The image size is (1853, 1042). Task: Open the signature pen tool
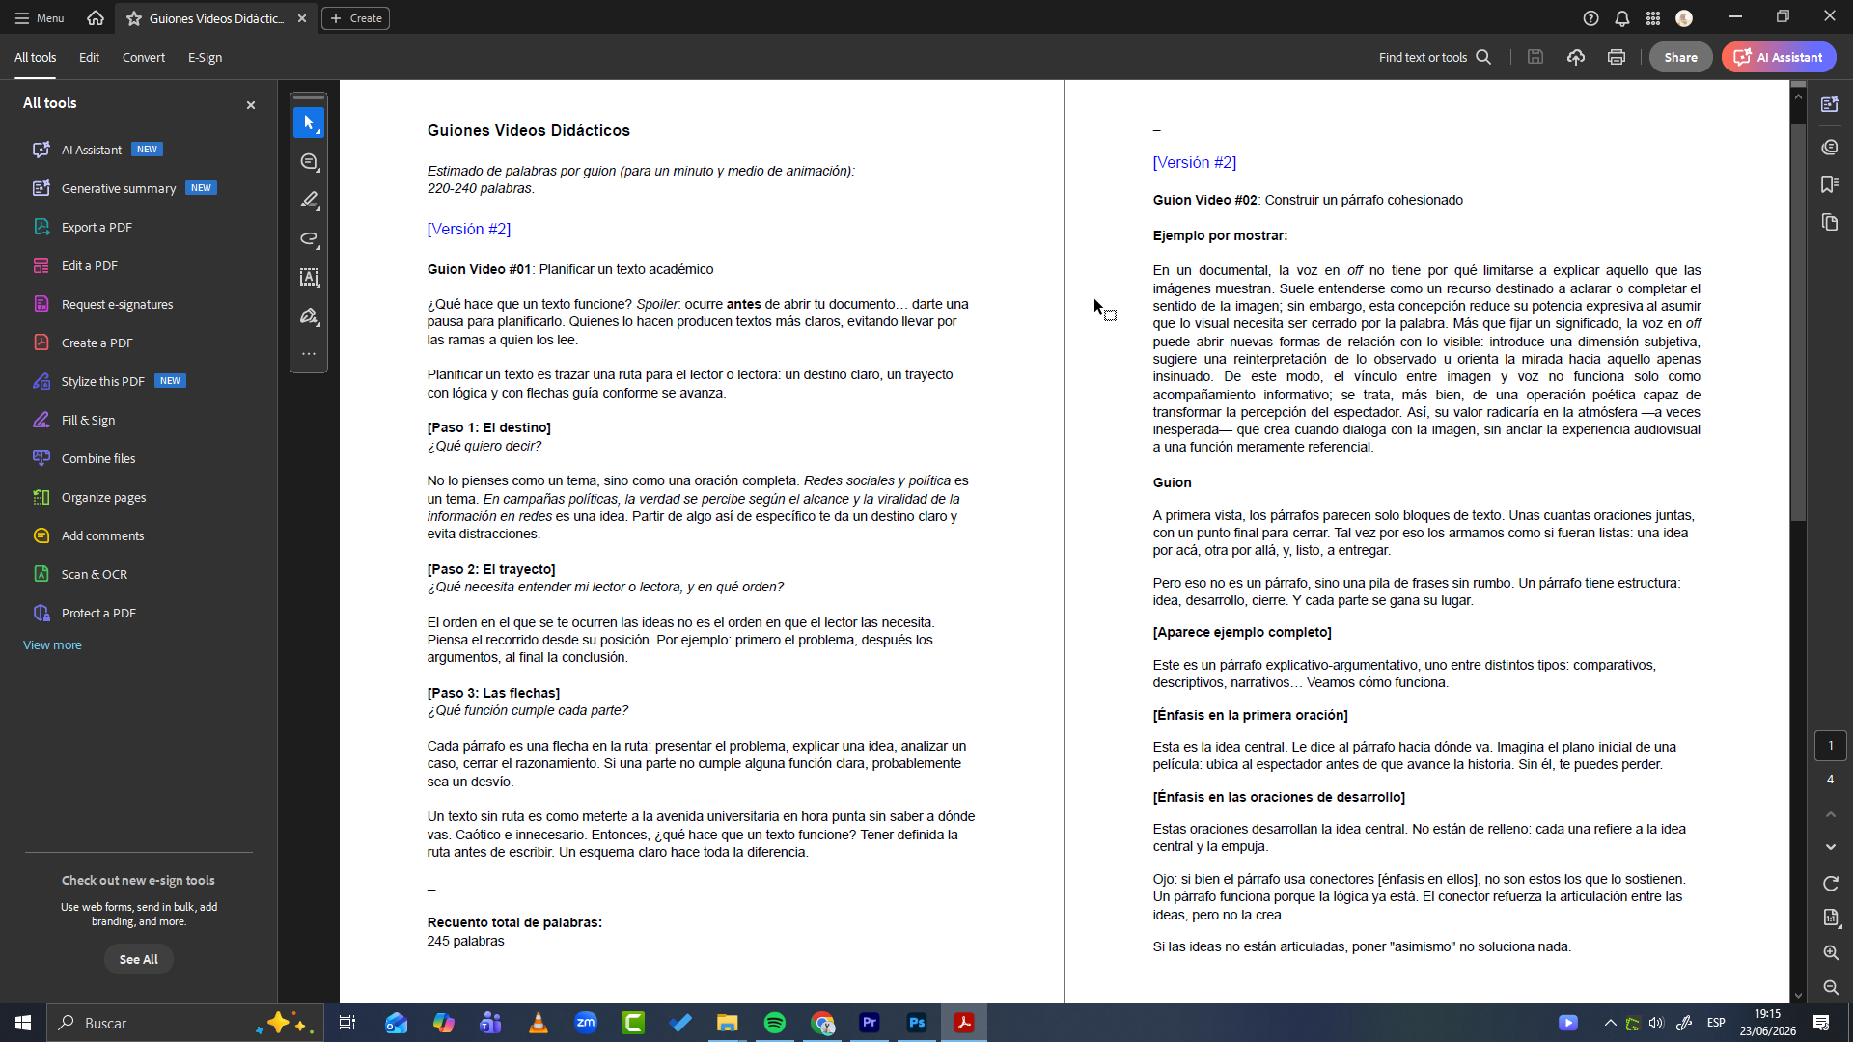309,316
